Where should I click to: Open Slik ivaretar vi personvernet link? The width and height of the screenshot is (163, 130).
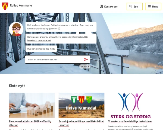[x=58, y=38]
